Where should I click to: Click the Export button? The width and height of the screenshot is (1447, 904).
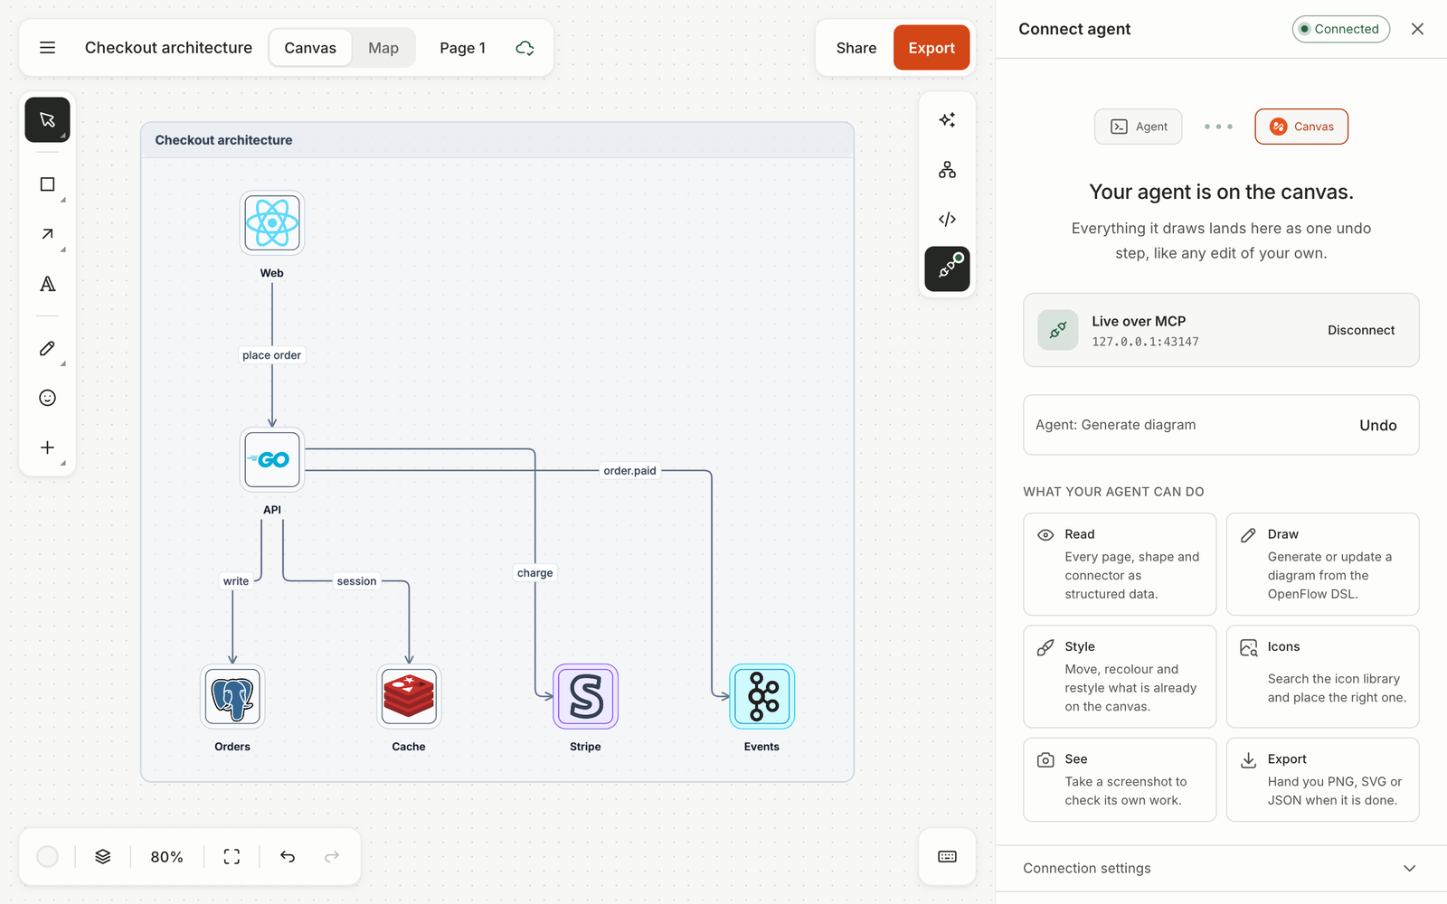click(x=932, y=48)
